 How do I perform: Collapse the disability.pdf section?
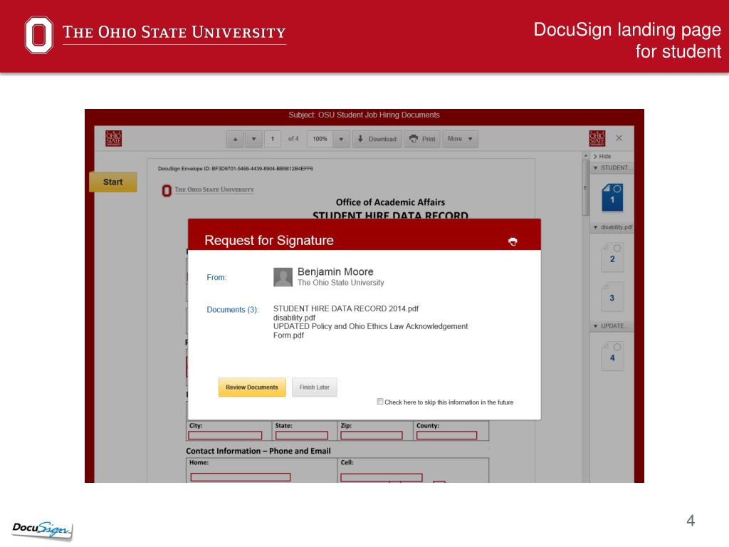(596, 227)
